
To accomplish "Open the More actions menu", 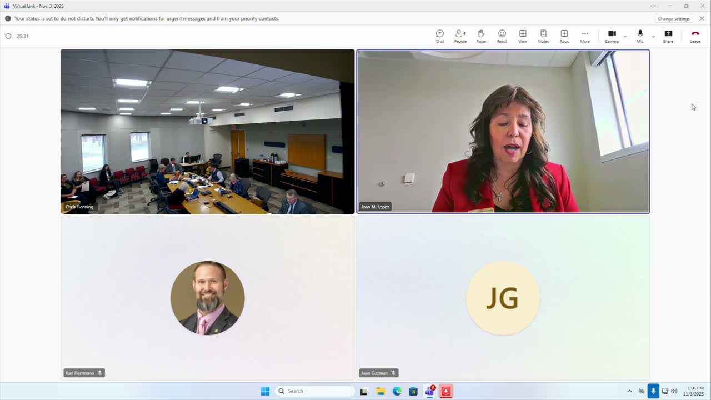I will click(x=585, y=36).
